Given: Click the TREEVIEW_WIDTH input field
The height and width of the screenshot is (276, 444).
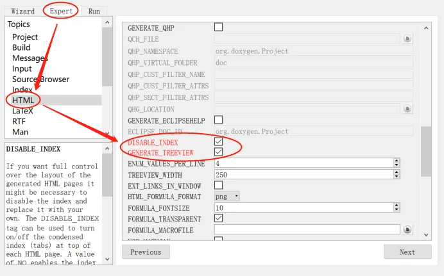Looking at the screenshot, I should 304,175.
